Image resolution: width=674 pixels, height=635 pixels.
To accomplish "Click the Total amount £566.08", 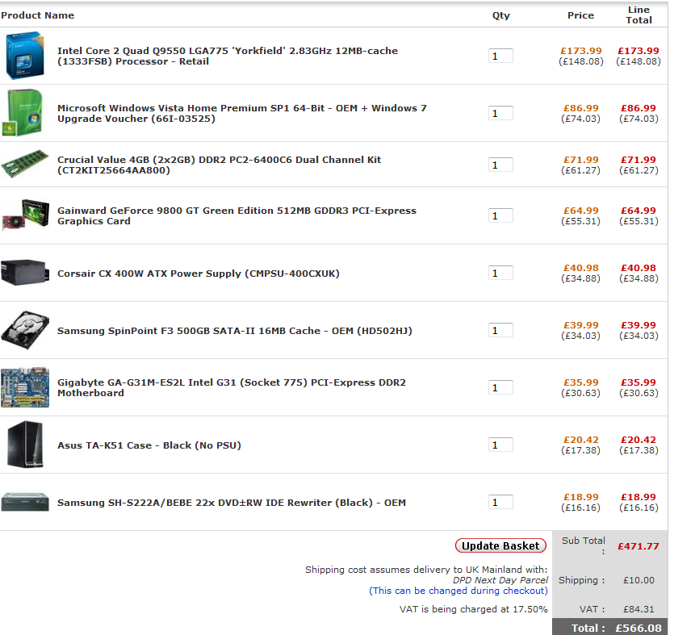I will (638, 628).
